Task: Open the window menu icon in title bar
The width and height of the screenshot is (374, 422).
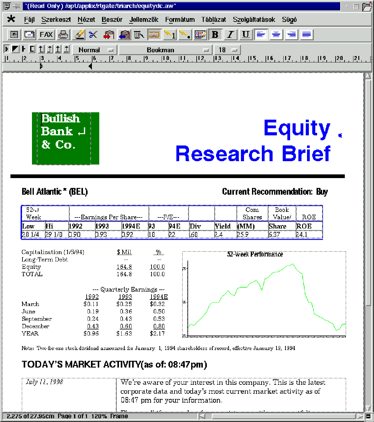Action: point(7,6)
